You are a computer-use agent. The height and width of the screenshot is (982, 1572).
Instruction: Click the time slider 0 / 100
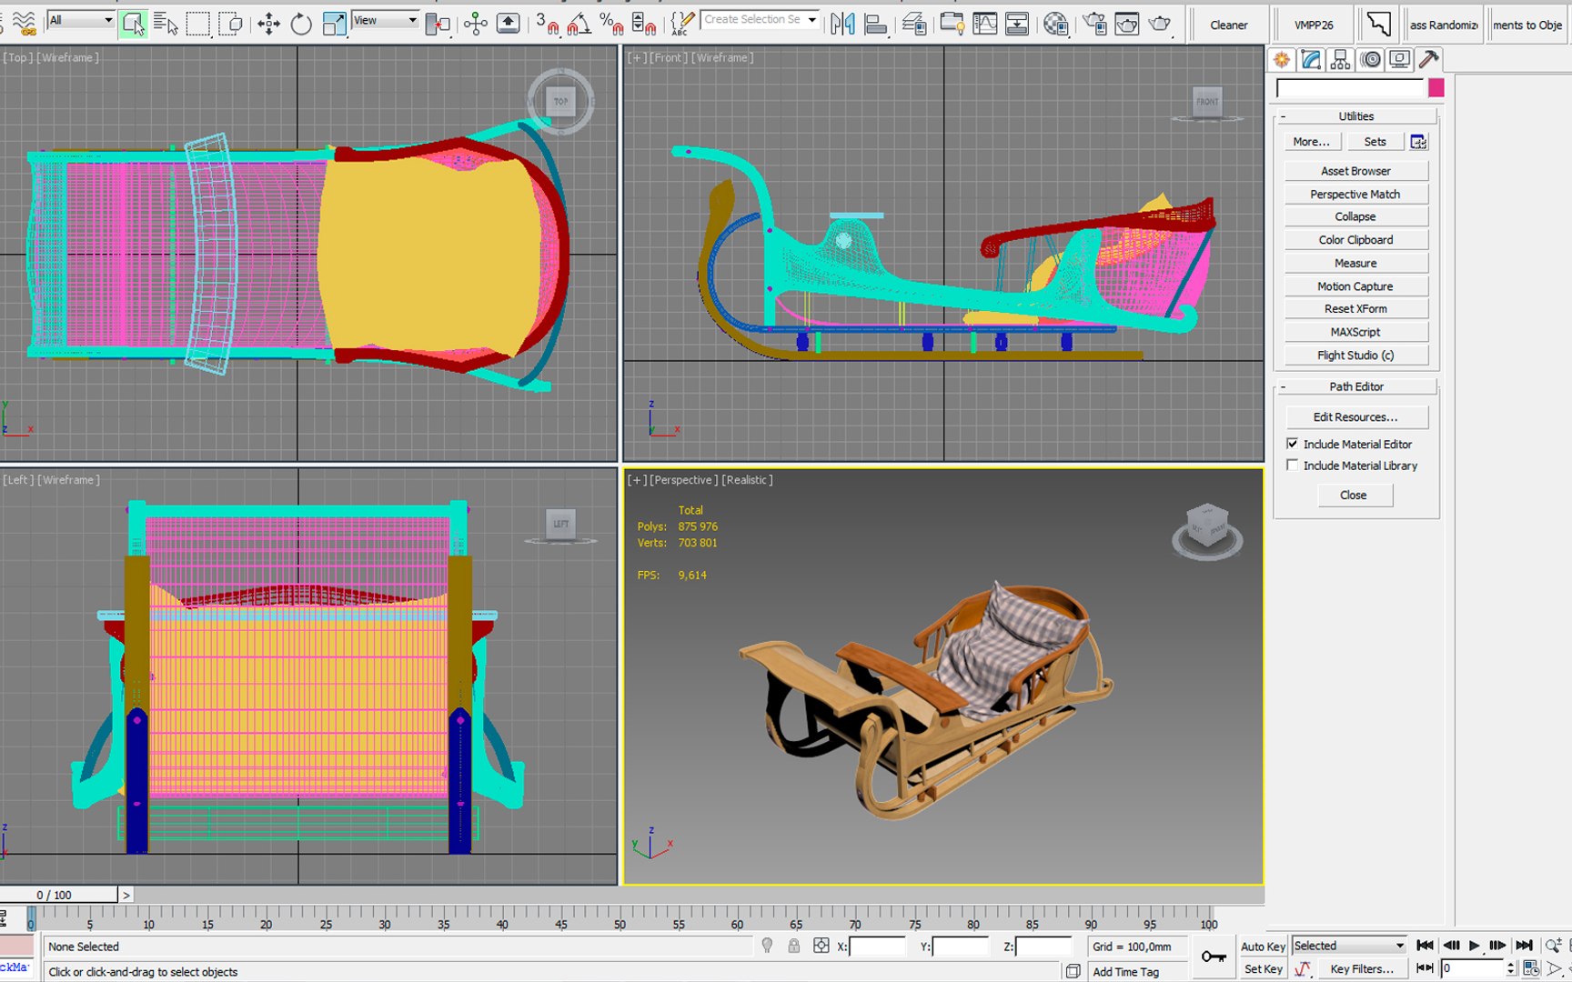[59, 895]
